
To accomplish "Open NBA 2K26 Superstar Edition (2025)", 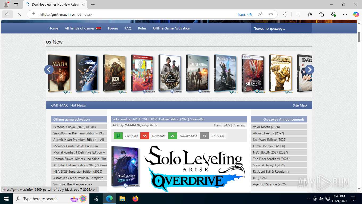I will (79, 171).
